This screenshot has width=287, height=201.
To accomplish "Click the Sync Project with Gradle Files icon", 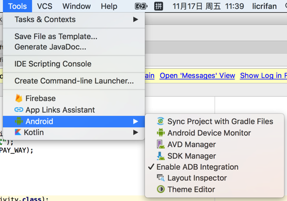I will pos(160,121).
